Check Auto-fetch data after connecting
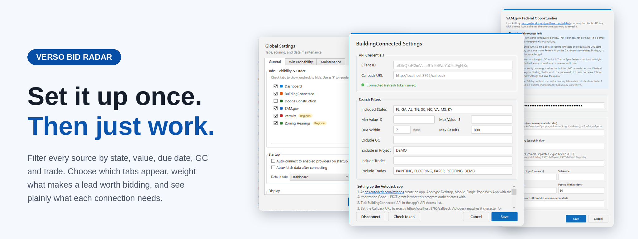Screen dimensions: 638x239 coord(273,167)
